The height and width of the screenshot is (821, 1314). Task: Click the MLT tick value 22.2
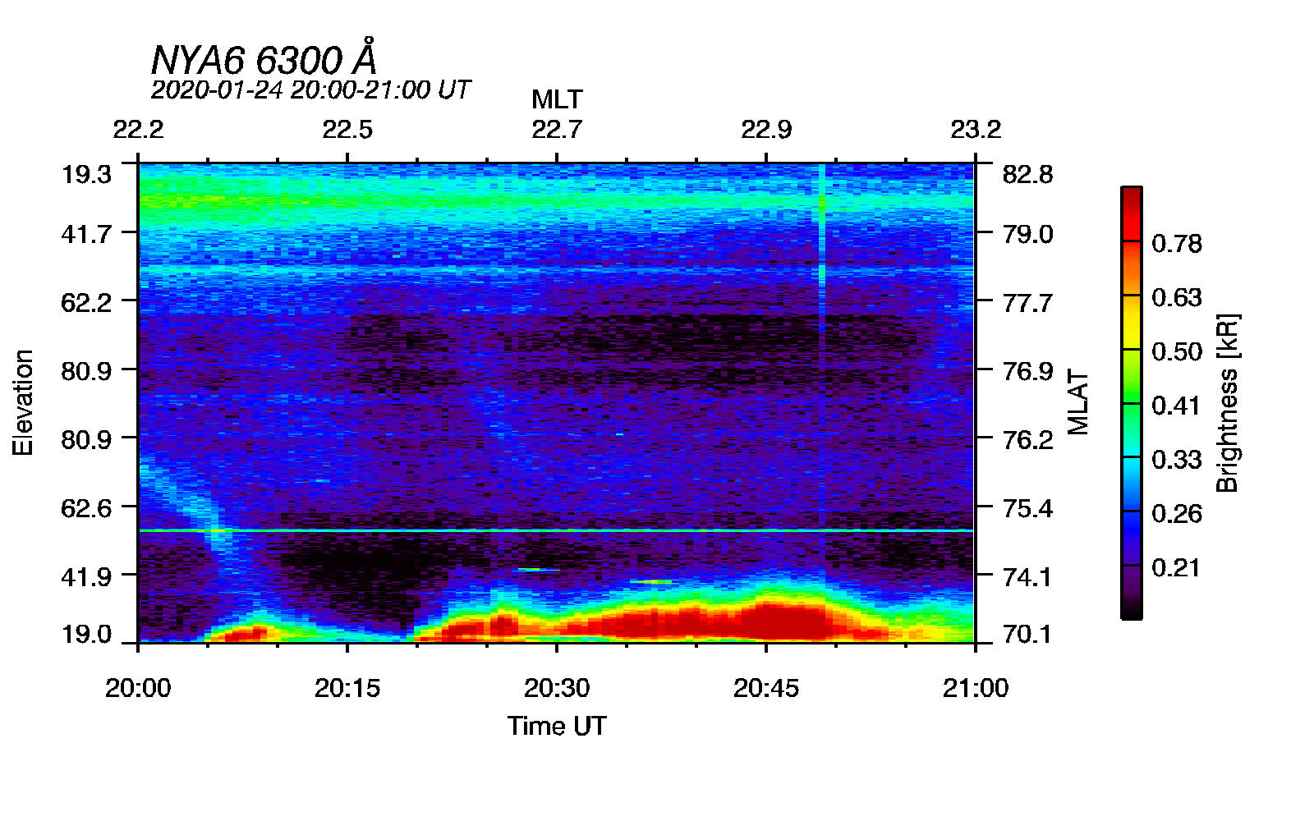(138, 130)
